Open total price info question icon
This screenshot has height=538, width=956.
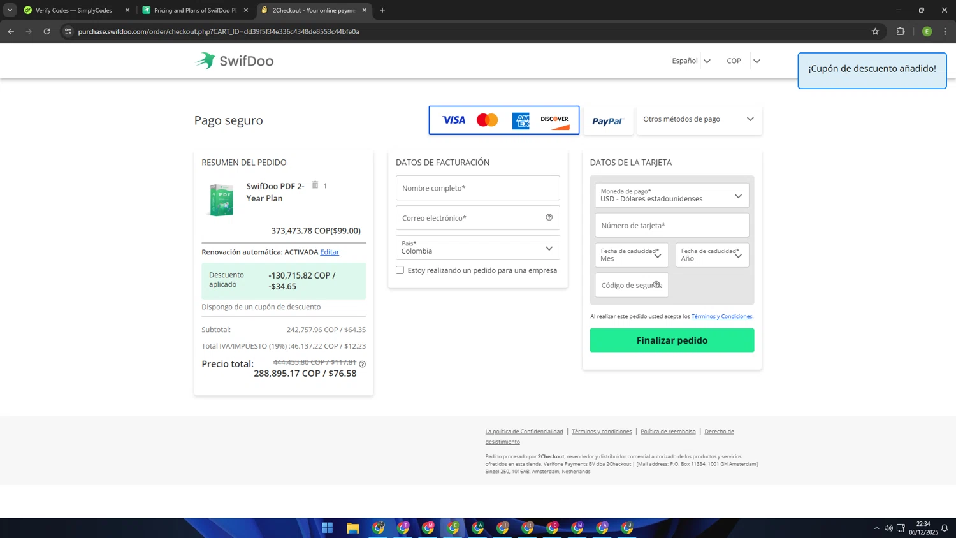click(x=363, y=364)
